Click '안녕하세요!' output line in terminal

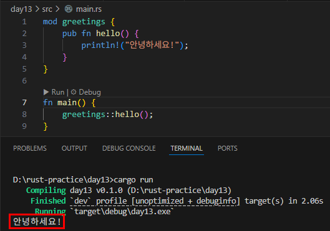click(37, 222)
